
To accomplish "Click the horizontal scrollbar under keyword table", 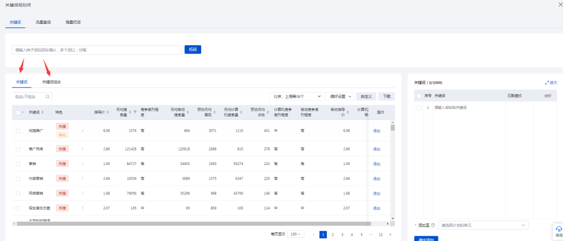I will [193, 223].
